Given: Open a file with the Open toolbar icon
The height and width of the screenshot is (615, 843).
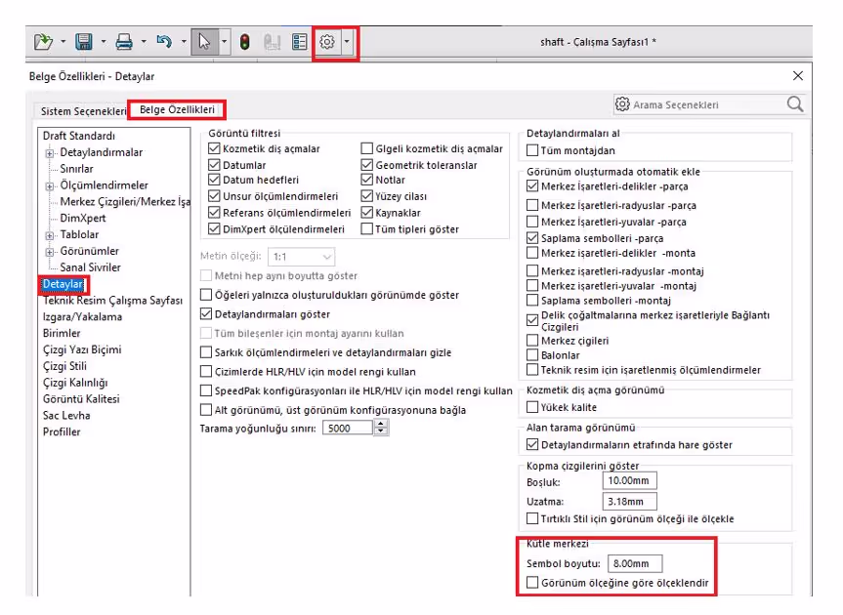Looking at the screenshot, I should click(x=43, y=41).
